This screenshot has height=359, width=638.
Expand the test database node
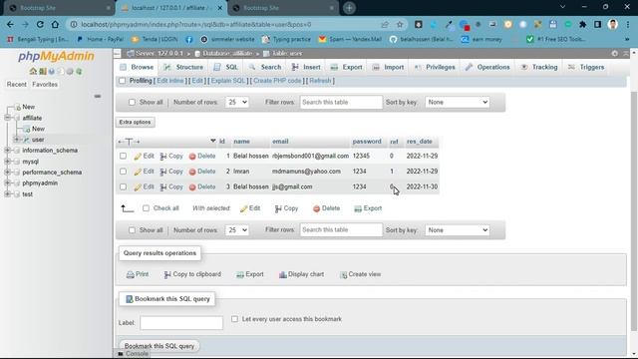pos(7,194)
